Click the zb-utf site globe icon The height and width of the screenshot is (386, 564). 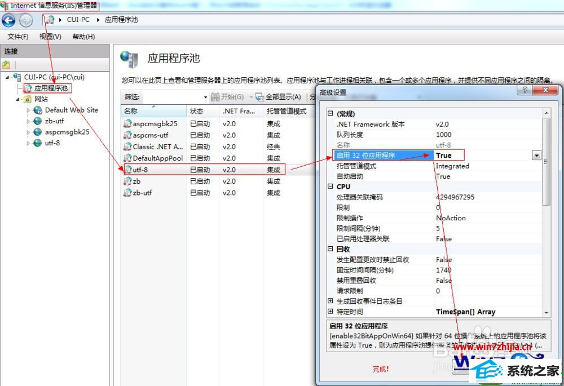[38, 121]
